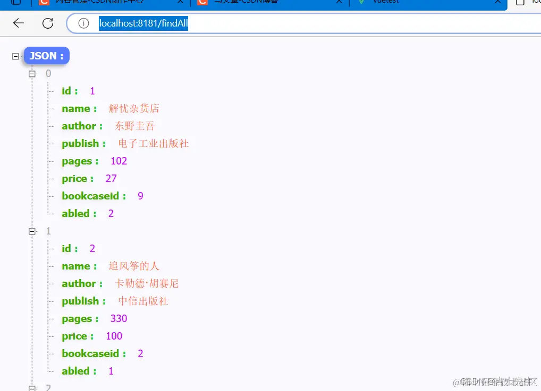Viewport: 541px width, 391px height.
Task: Reload the page with the refresh icon
Action: (48, 23)
